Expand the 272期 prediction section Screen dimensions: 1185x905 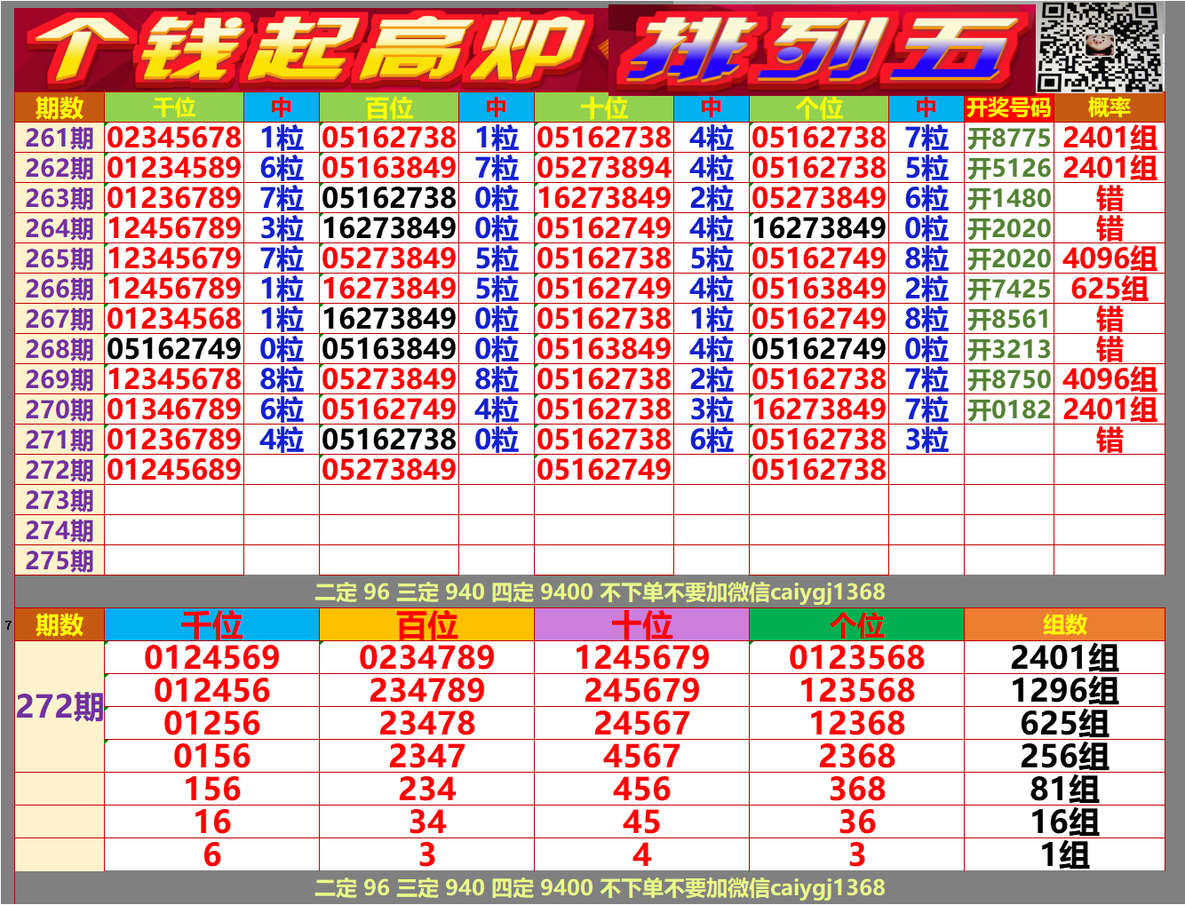click(x=60, y=706)
